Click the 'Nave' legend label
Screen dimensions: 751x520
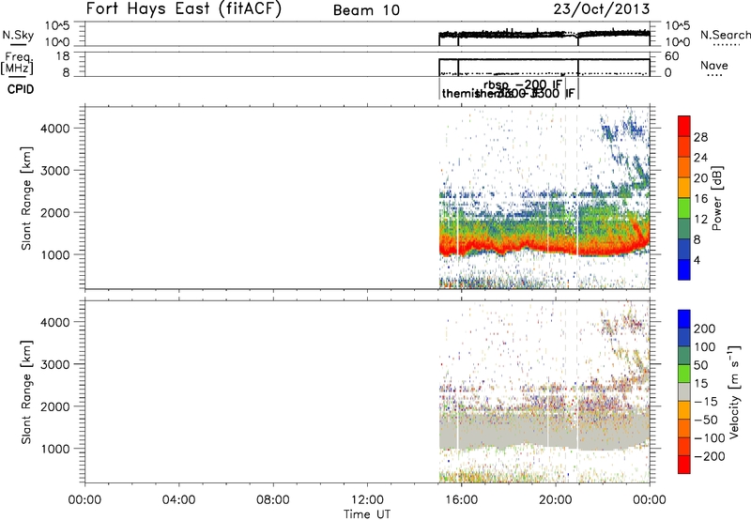(x=714, y=66)
